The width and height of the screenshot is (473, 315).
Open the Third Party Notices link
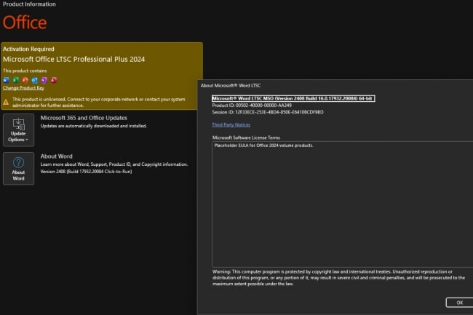coord(231,125)
